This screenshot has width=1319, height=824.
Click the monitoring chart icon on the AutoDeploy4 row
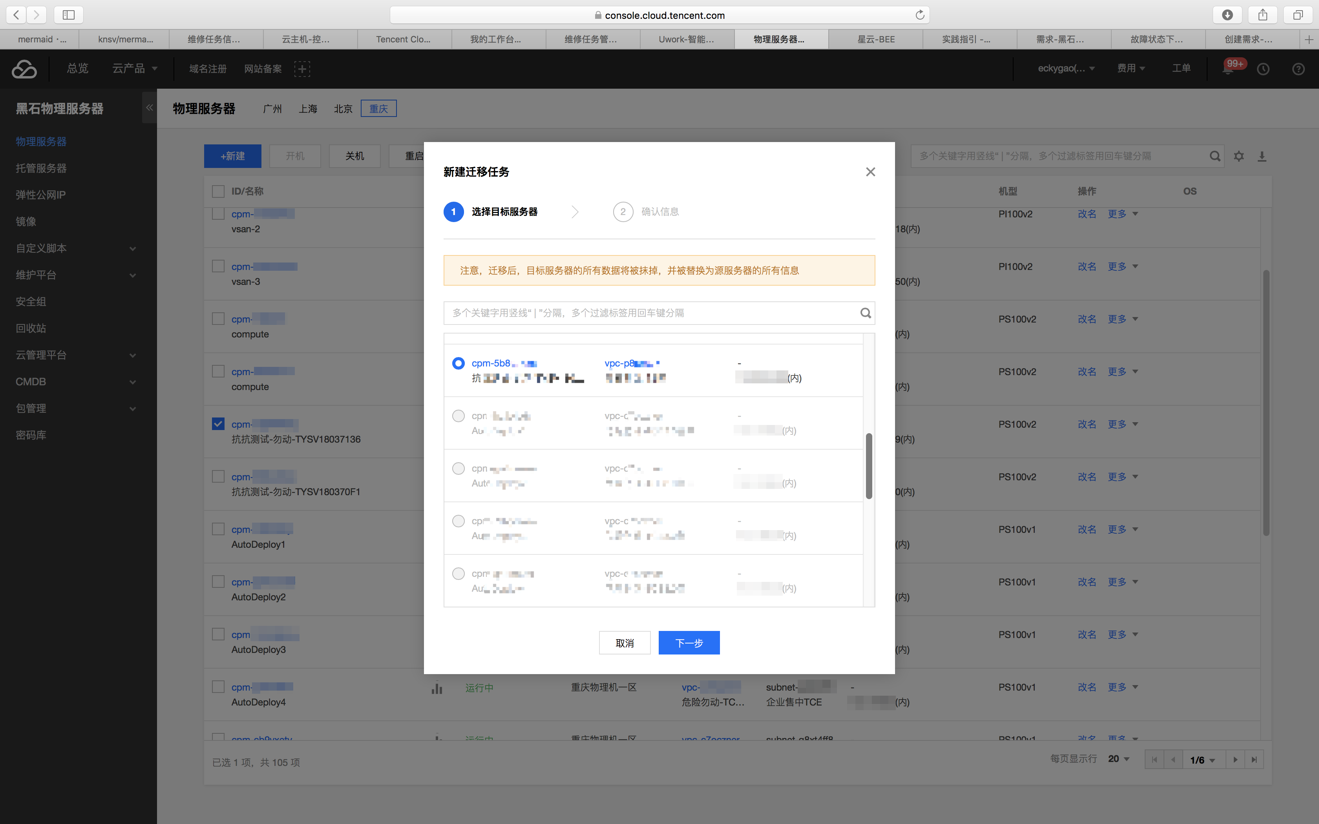pyautogui.click(x=437, y=688)
